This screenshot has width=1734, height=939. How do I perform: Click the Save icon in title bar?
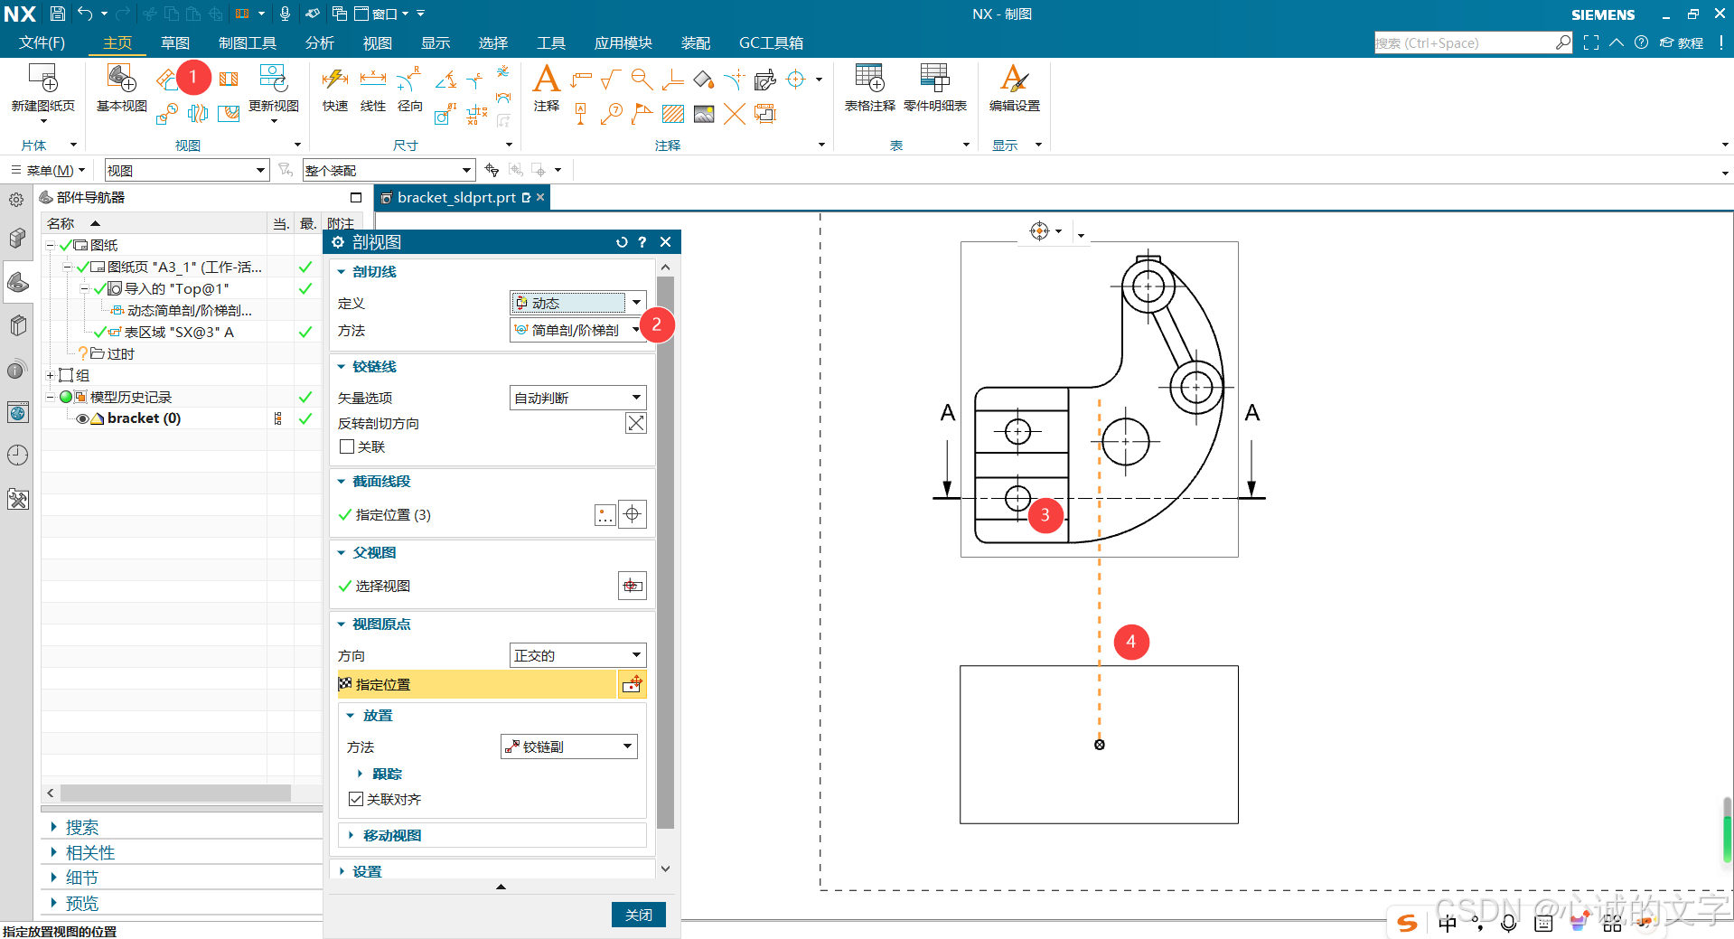pyautogui.click(x=57, y=14)
